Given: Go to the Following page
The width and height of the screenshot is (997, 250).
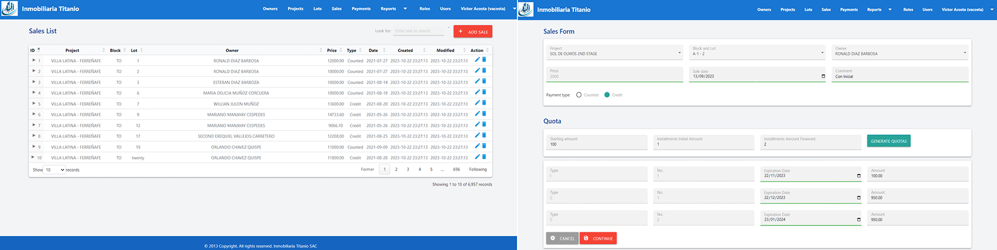Looking at the screenshot, I should click(478, 169).
